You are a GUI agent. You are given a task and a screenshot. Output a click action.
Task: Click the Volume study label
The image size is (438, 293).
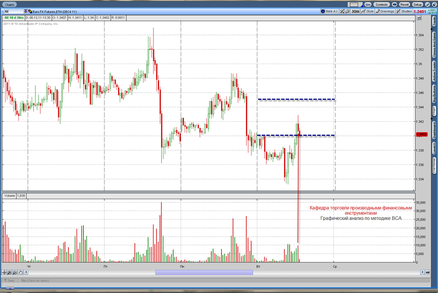tap(9, 196)
